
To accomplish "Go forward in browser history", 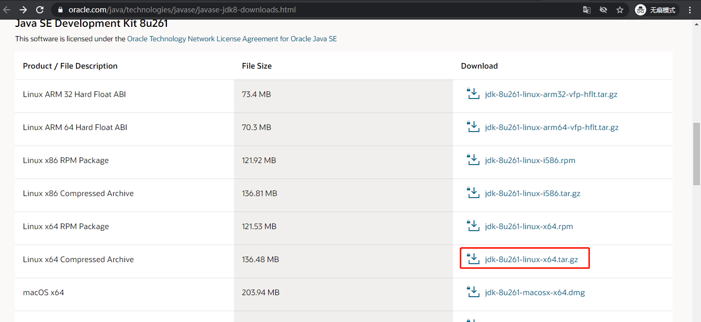I will click(x=23, y=10).
